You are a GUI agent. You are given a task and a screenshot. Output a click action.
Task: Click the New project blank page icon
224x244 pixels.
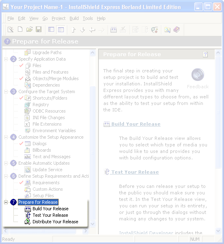20,29
